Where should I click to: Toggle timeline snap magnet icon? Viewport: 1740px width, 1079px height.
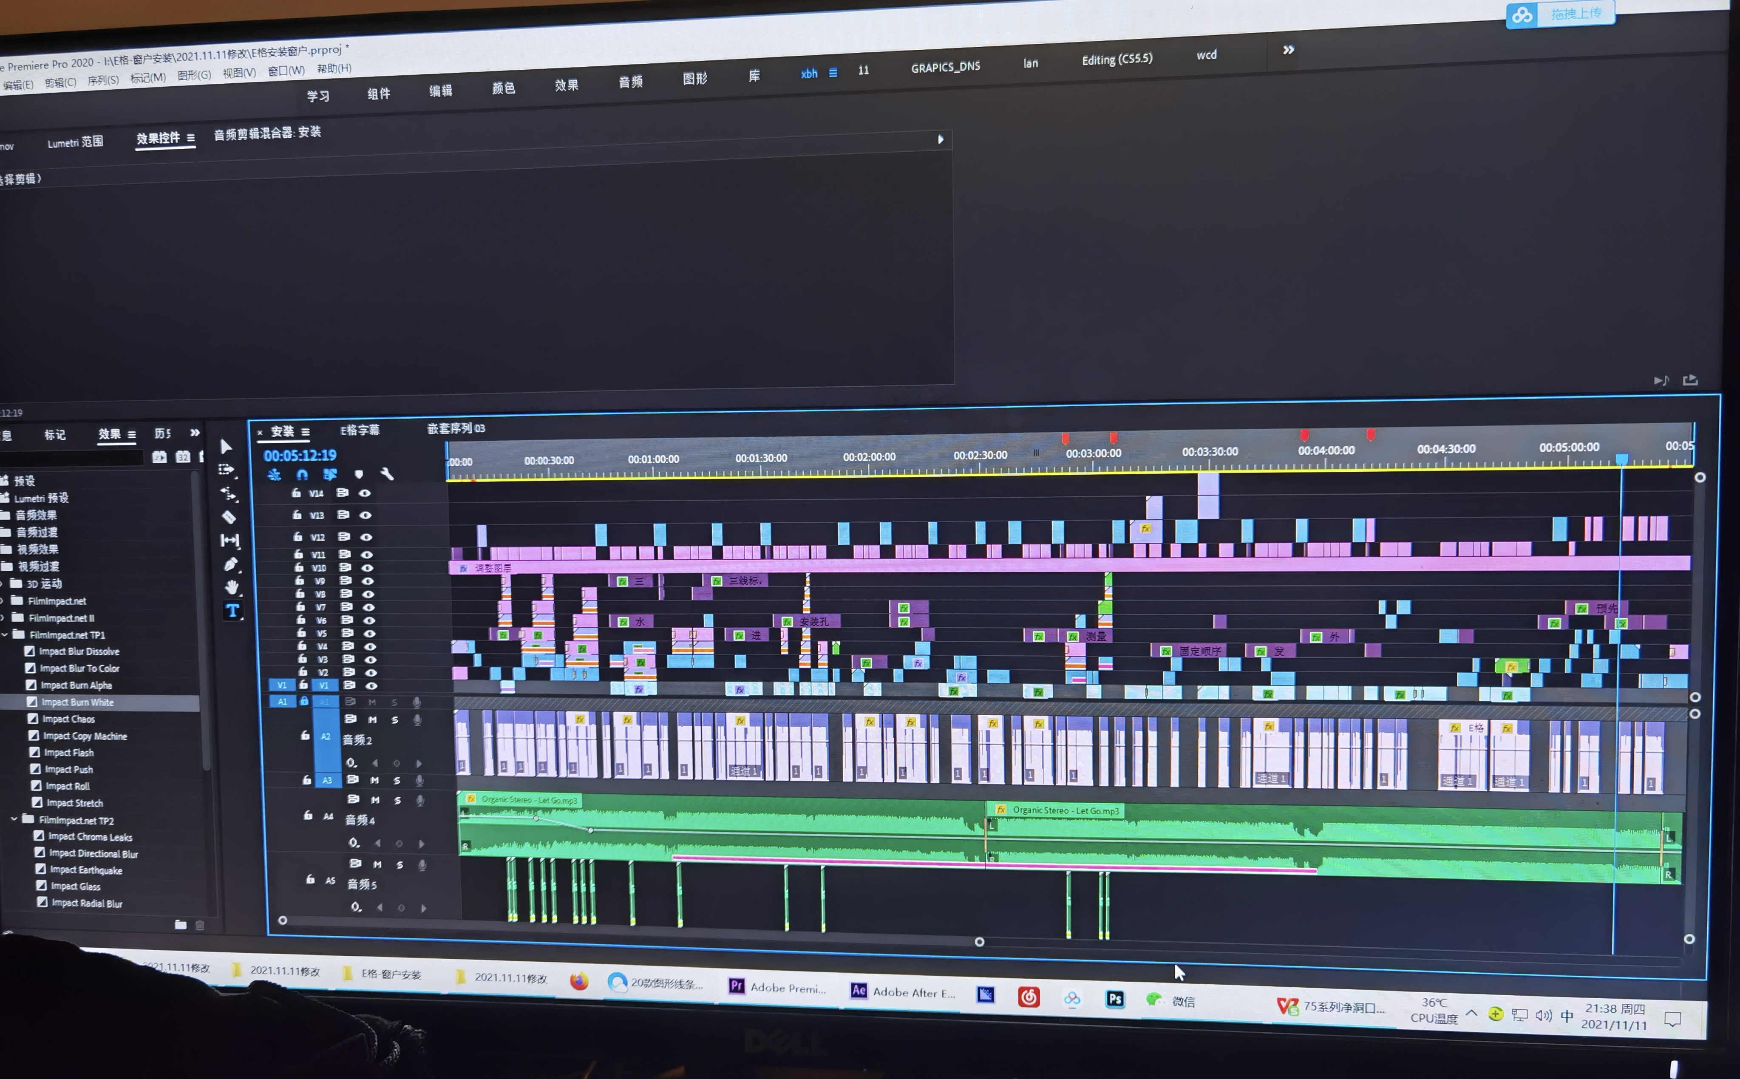[x=302, y=475]
